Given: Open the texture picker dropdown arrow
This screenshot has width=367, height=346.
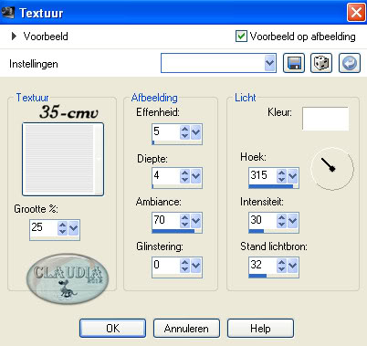Looking at the screenshot, I should [x=99, y=159].
